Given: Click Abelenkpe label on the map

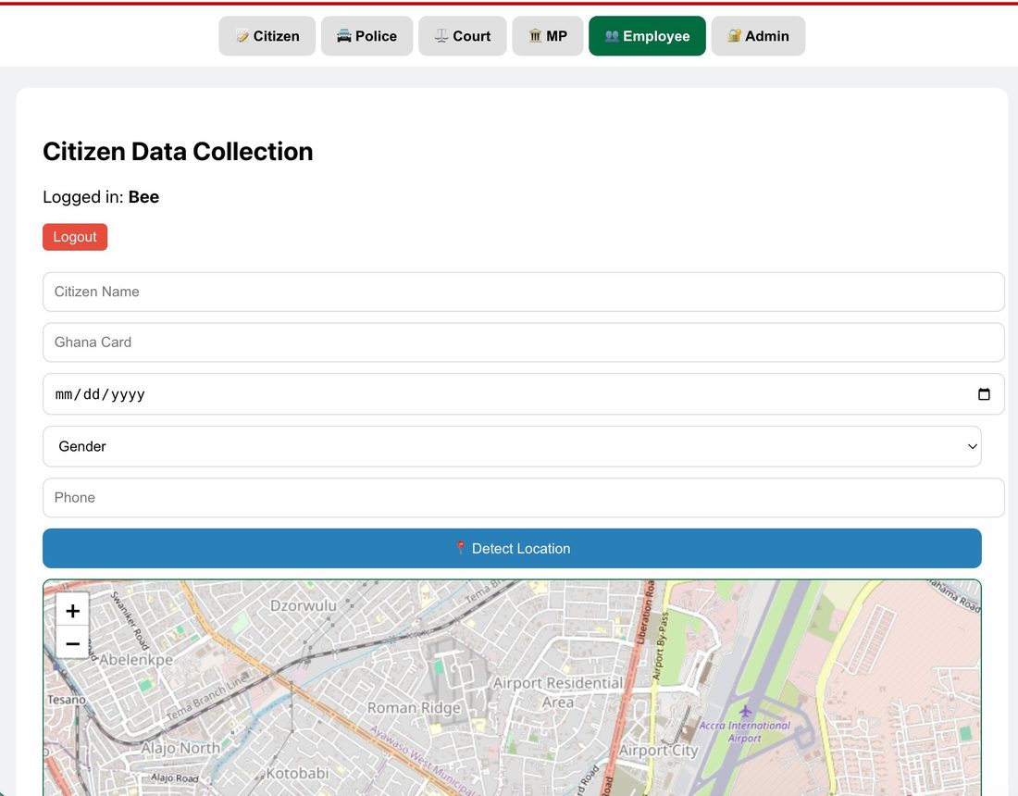Looking at the screenshot, I should 136,660.
